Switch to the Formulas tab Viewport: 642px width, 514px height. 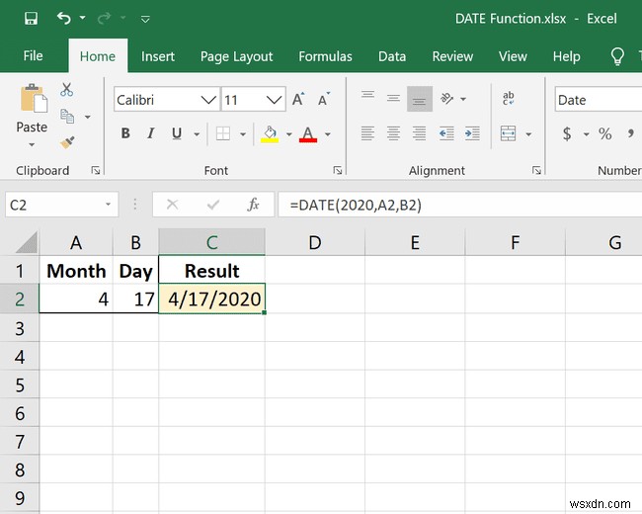point(325,56)
